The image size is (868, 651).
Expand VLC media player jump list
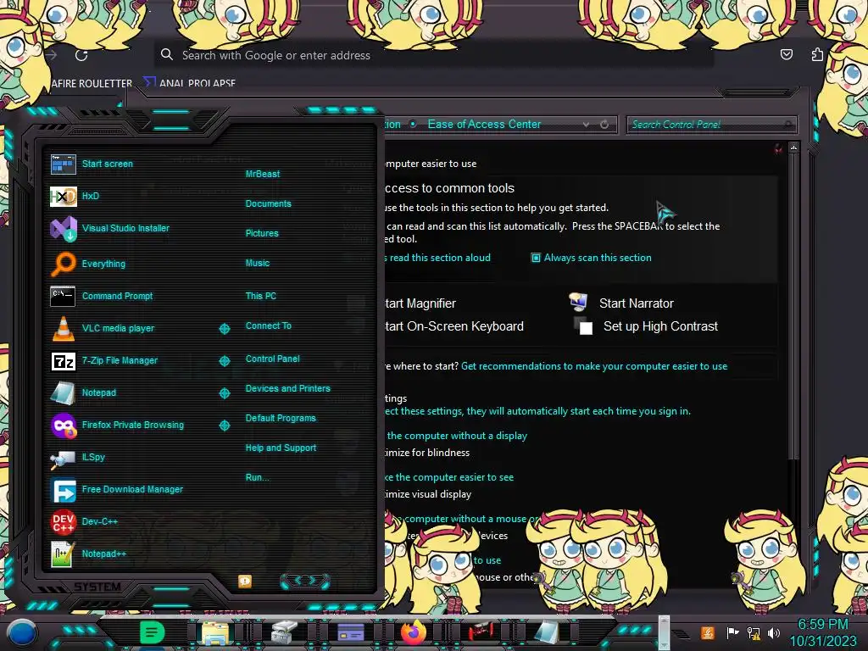(224, 329)
